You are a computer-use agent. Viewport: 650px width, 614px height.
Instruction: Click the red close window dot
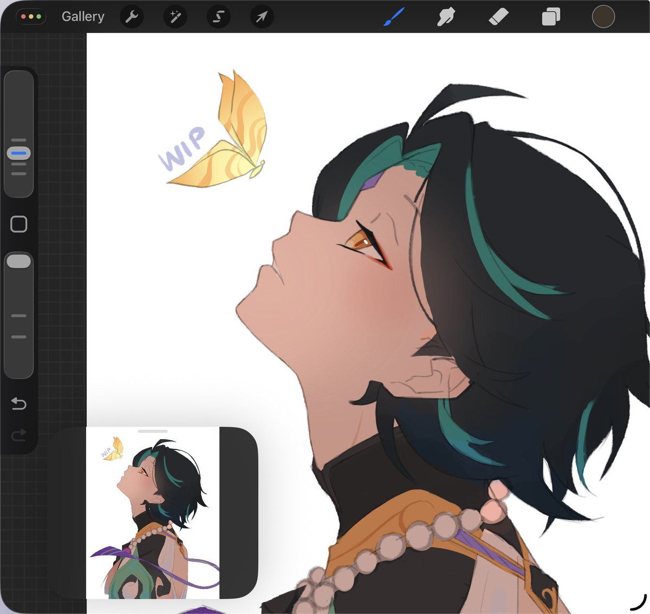pyautogui.click(x=23, y=17)
